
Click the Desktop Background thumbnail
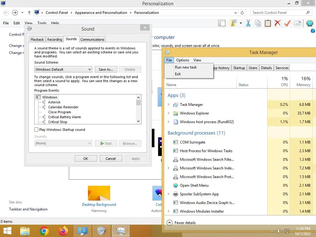tap(99, 193)
